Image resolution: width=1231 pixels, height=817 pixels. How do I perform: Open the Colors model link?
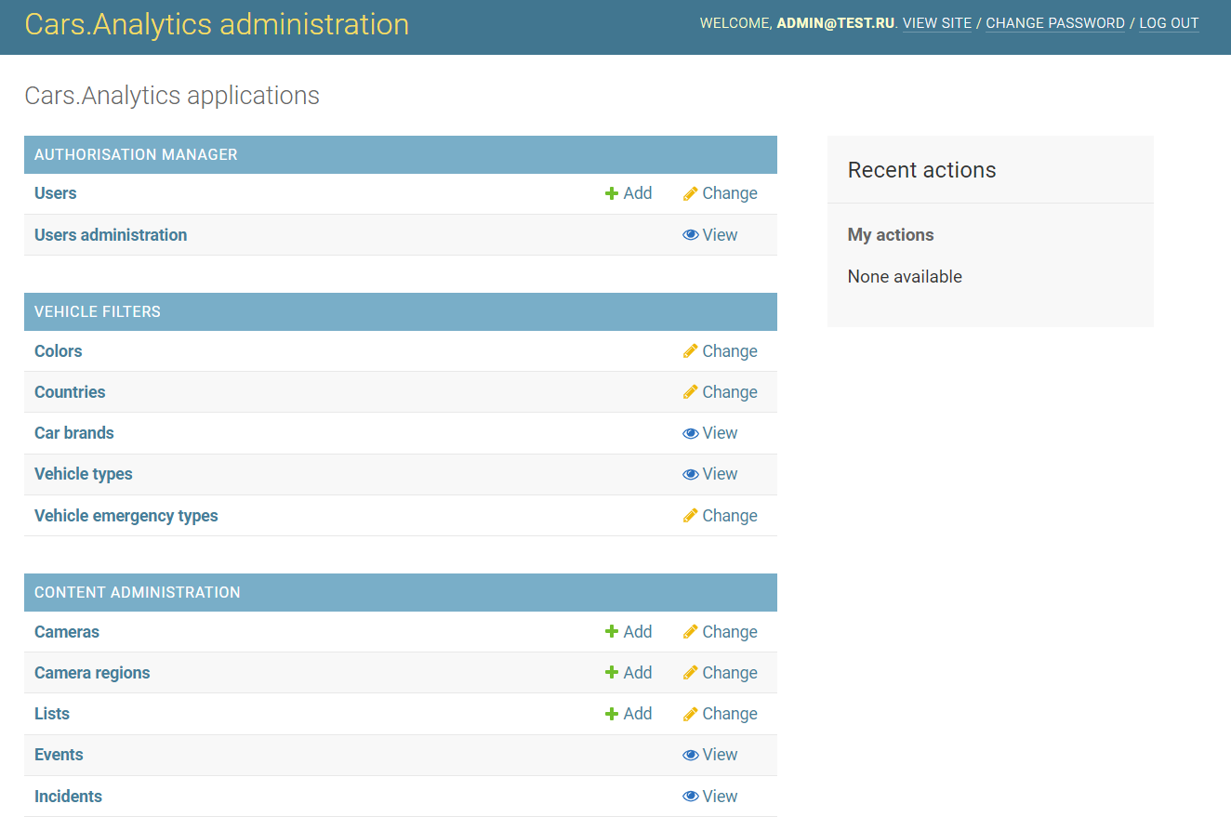58,351
